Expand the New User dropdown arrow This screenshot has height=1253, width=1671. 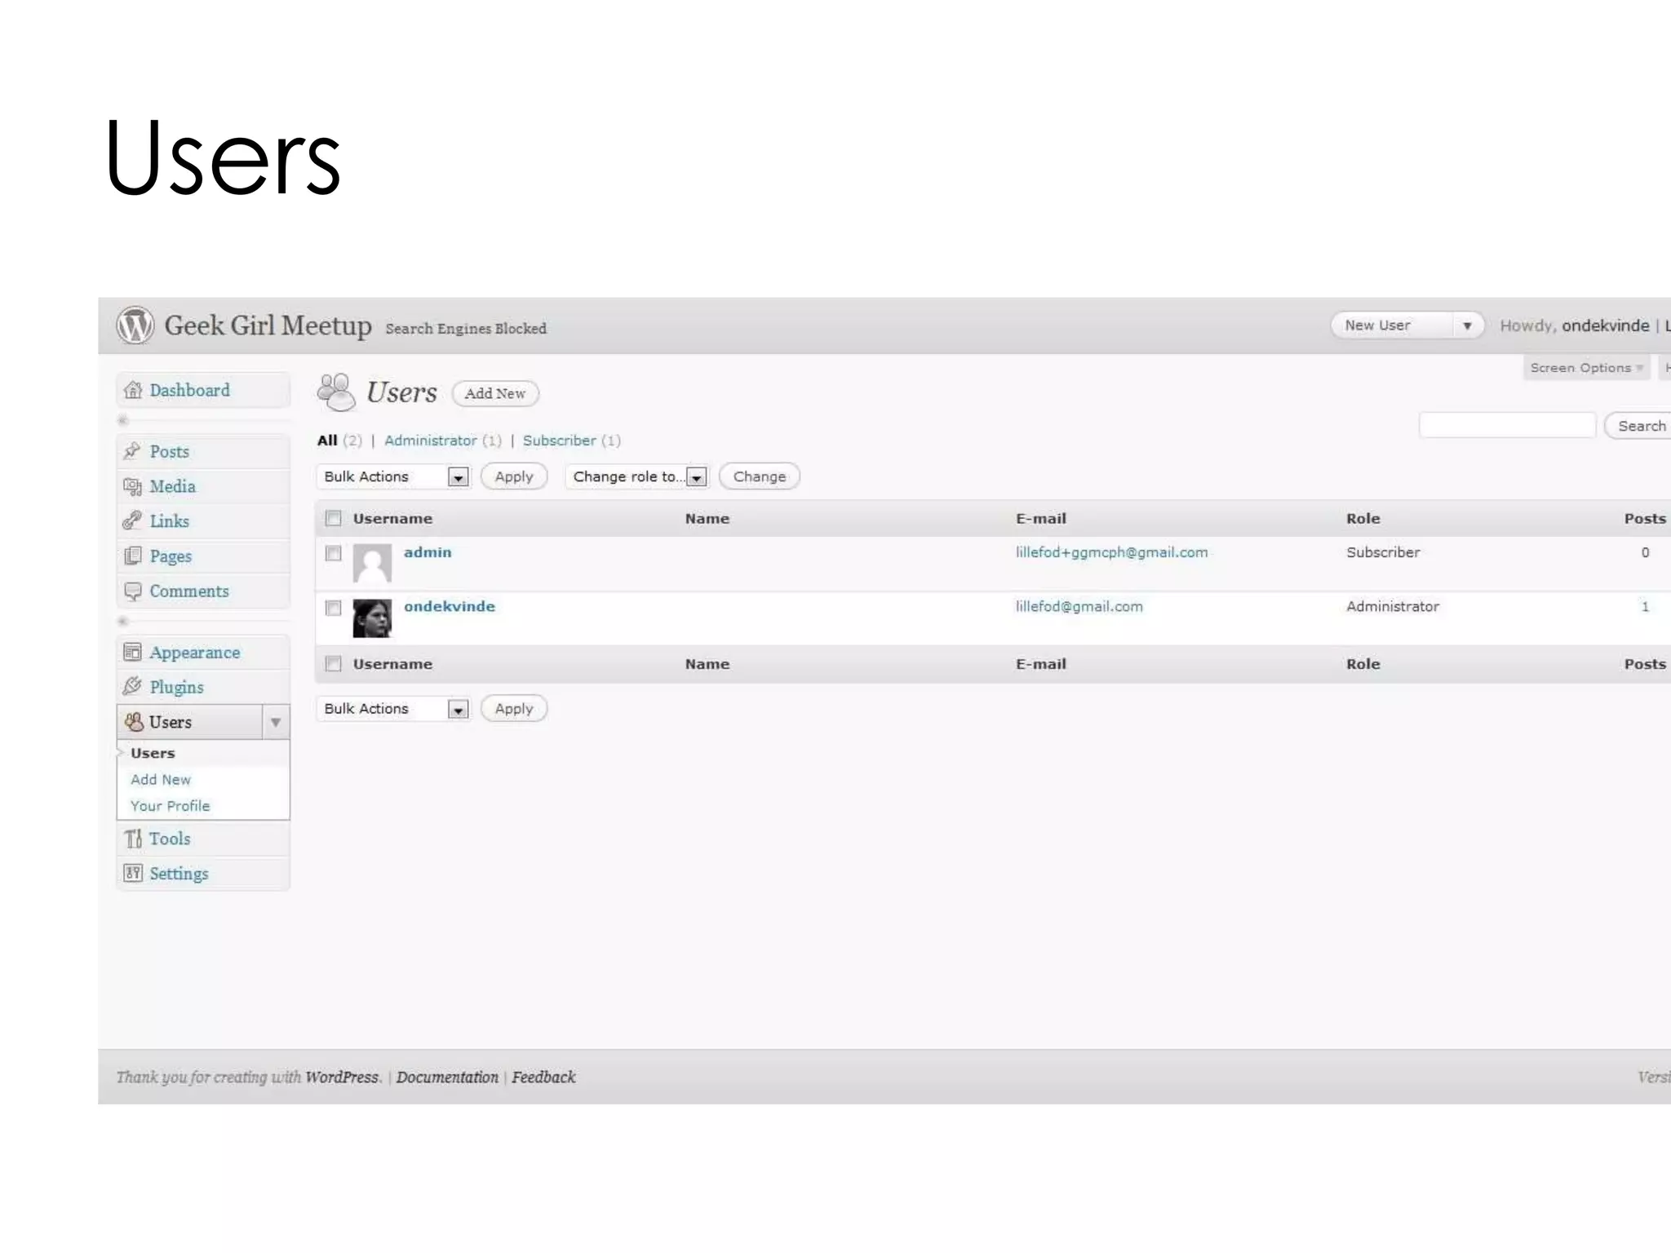pos(1467,325)
